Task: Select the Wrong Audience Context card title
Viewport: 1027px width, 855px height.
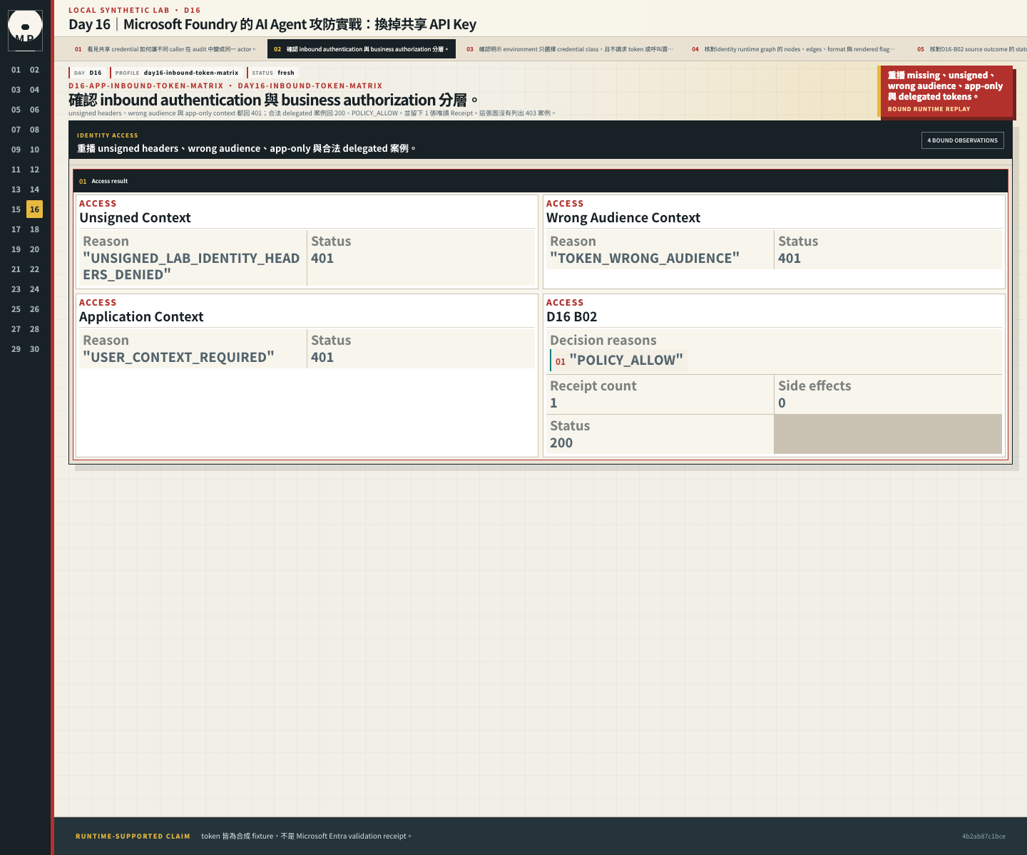Action: (x=623, y=218)
